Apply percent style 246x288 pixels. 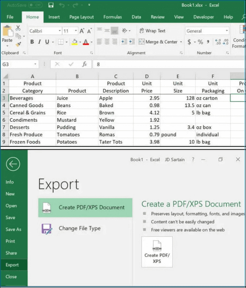point(200,42)
